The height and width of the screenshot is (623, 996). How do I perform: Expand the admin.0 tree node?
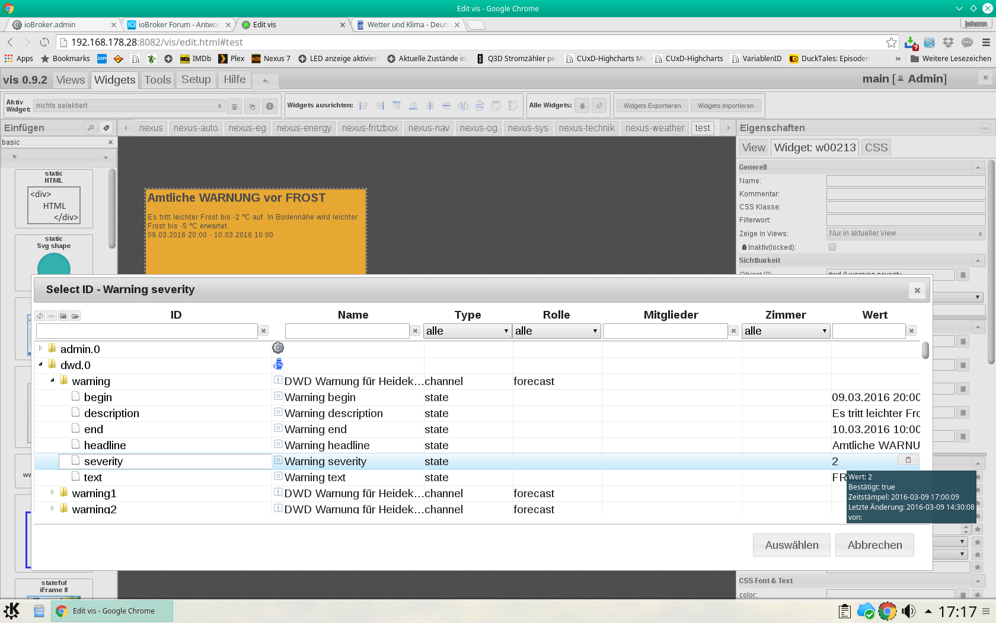tap(40, 348)
